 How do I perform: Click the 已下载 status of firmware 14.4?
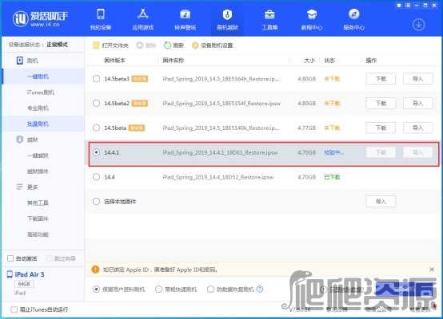pos(332,177)
